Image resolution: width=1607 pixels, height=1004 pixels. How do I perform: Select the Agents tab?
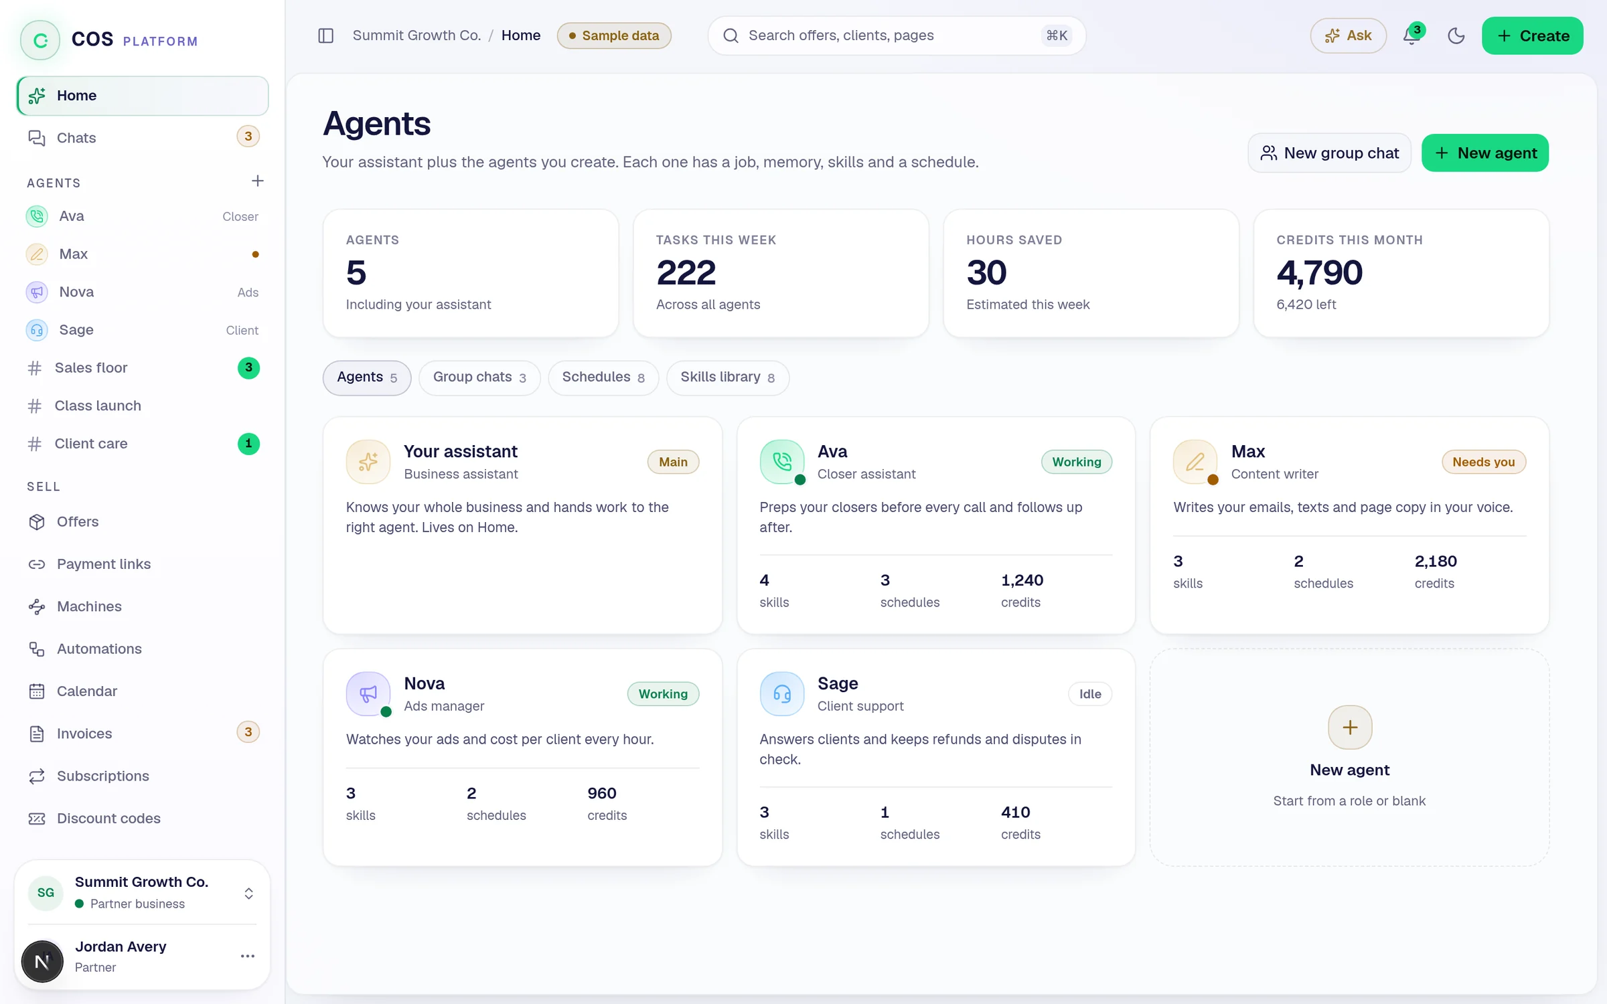(367, 378)
